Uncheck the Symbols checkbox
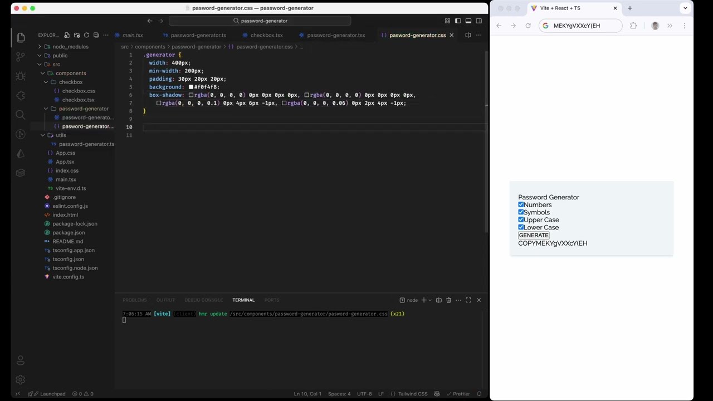This screenshot has width=713, height=401. (x=521, y=212)
